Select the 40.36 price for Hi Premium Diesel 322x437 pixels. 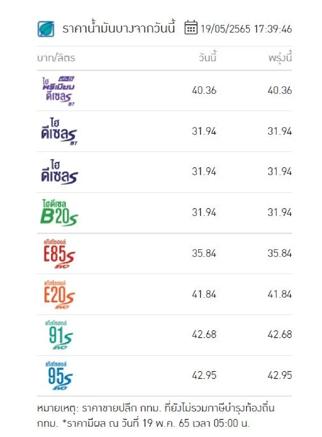pos(205,90)
